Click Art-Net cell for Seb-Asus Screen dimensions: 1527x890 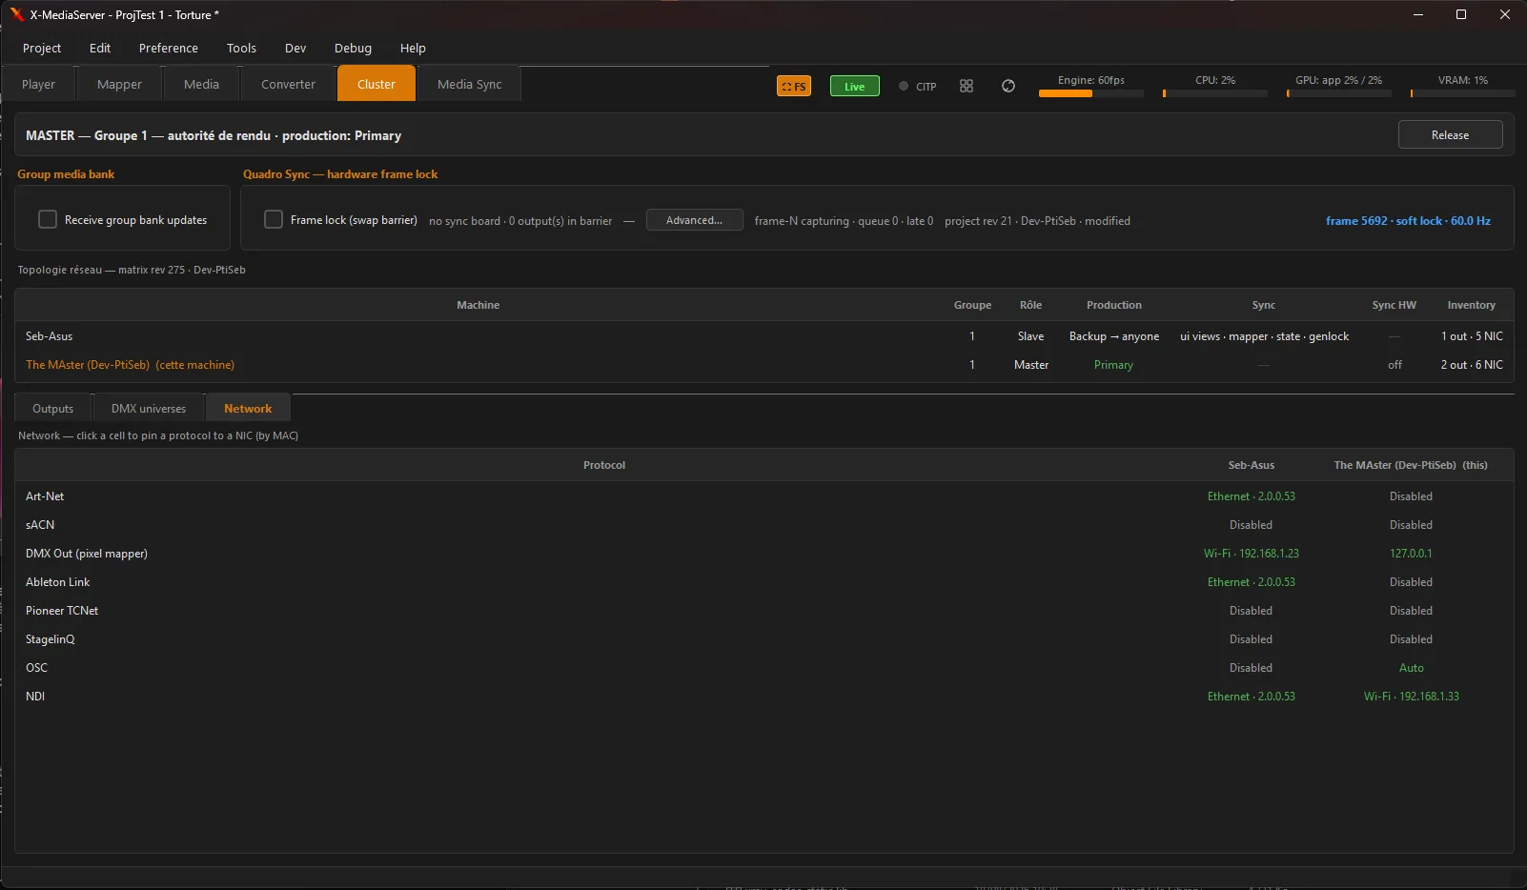(1251, 496)
